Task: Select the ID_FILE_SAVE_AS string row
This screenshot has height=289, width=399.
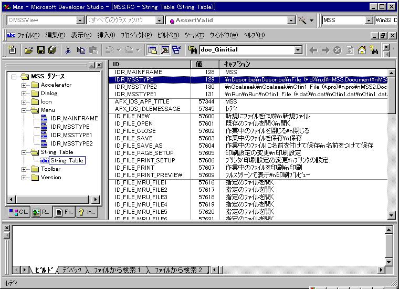Action: (x=248, y=146)
